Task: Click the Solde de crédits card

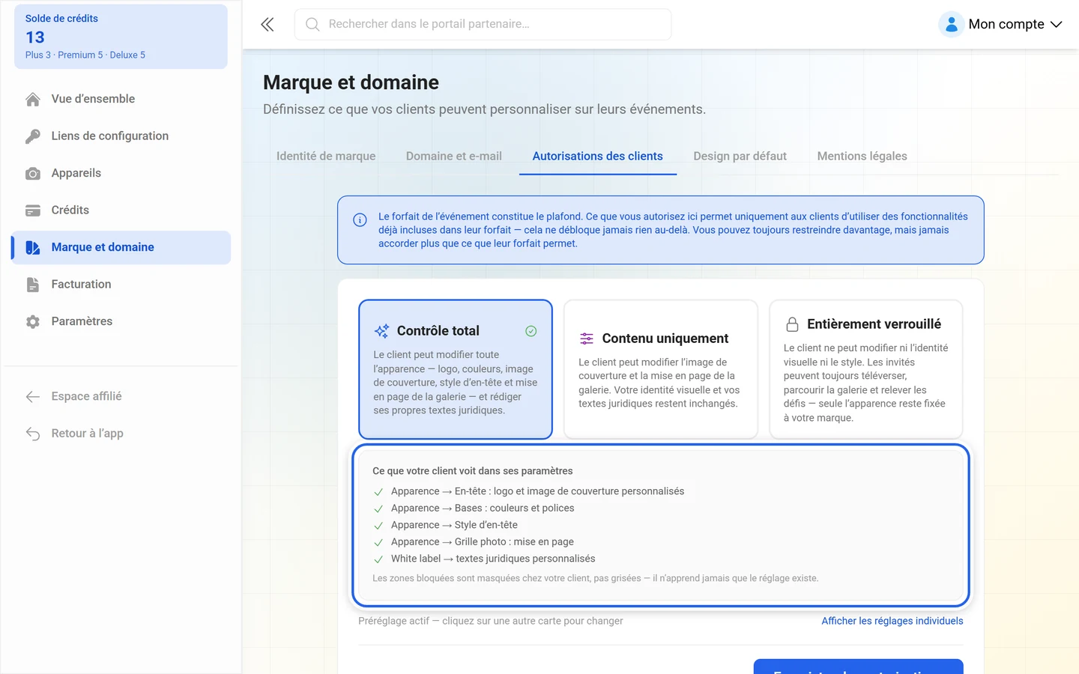Action: point(121,37)
